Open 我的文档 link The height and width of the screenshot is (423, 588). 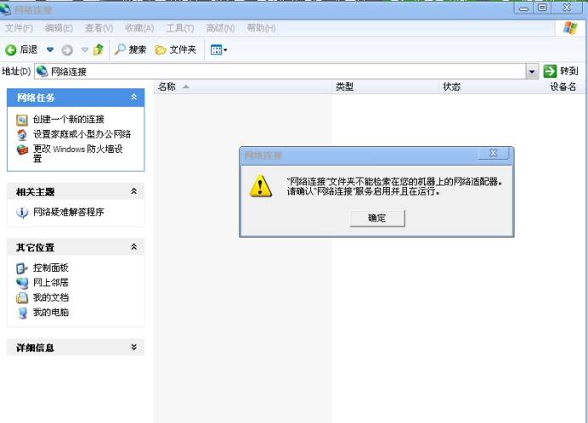51,297
